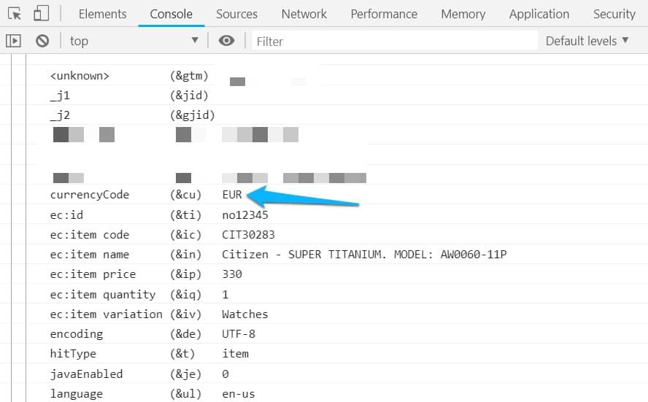Toggle the device toolbar icon
The image size is (648, 402).
41,13
